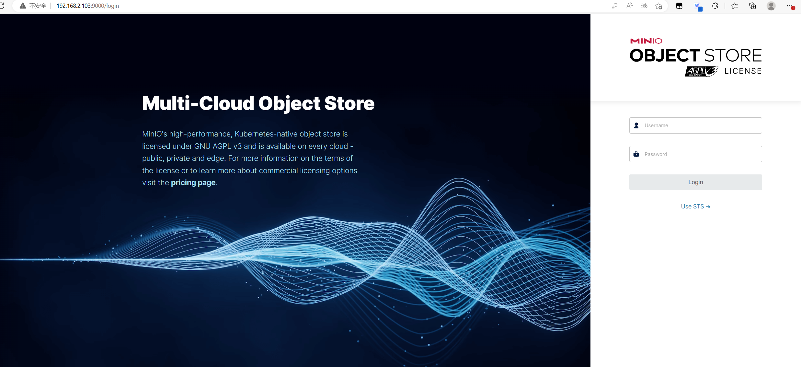Viewport: 801px width, 367px height.
Task: Open the Collections panel
Action: tap(752, 6)
